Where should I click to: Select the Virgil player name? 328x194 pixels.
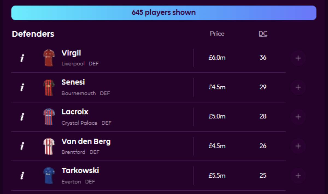(71, 53)
